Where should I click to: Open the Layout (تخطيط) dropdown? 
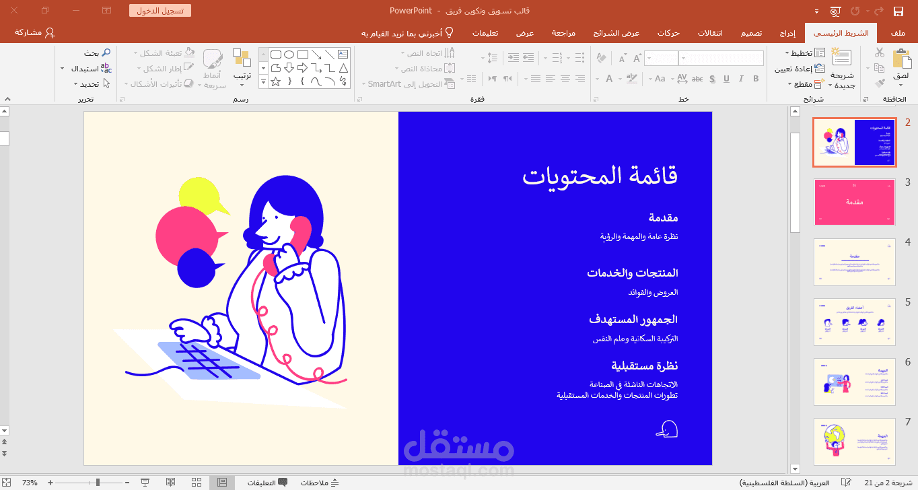tap(806, 53)
